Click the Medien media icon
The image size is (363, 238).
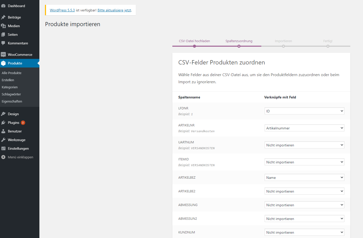(3, 26)
